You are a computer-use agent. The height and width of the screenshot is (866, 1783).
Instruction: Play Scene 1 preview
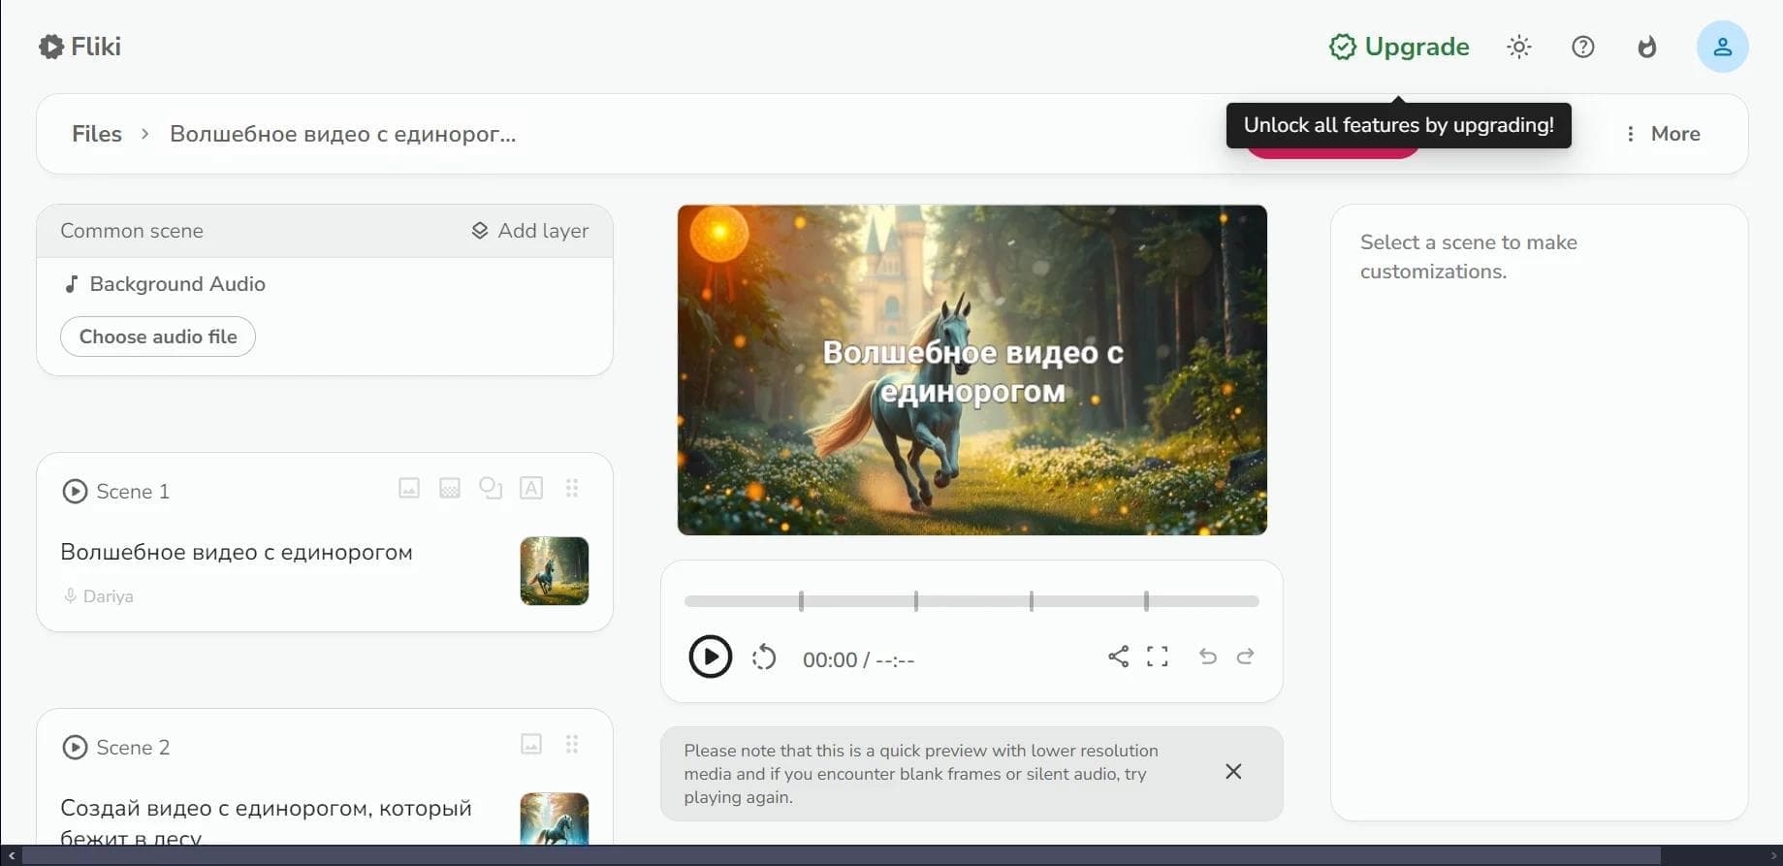click(x=75, y=492)
